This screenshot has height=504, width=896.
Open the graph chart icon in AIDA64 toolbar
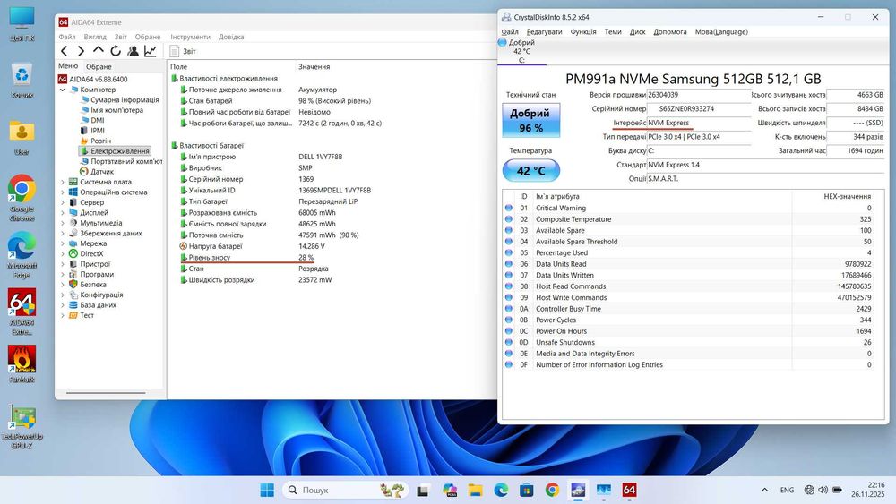click(x=151, y=51)
